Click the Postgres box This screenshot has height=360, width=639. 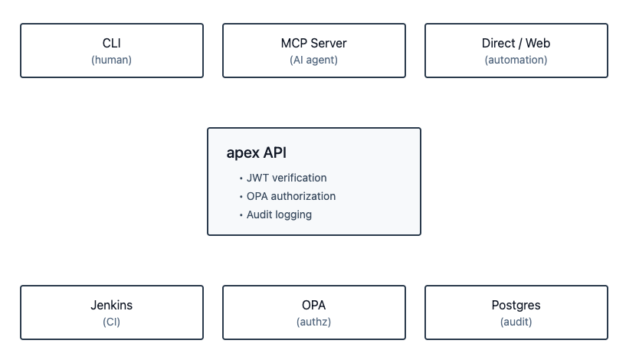coord(516,313)
